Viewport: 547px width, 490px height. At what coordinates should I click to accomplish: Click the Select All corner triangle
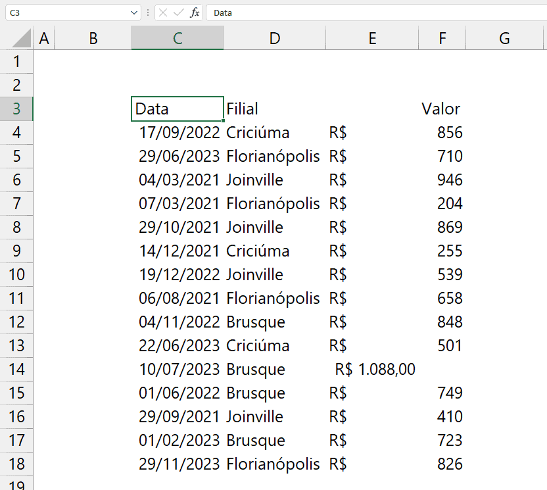[x=22, y=38]
